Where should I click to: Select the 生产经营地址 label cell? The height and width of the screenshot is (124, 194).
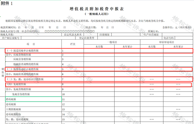pos(151,35)
